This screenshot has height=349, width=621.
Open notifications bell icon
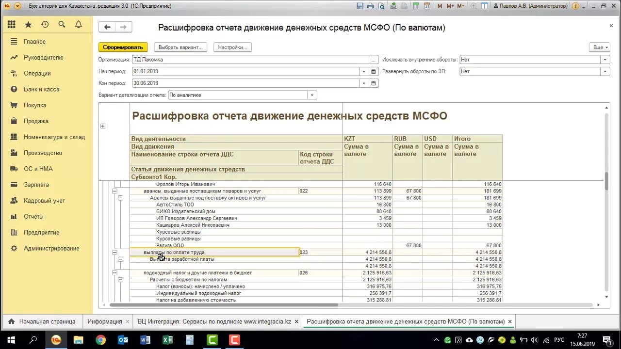coord(78,25)
